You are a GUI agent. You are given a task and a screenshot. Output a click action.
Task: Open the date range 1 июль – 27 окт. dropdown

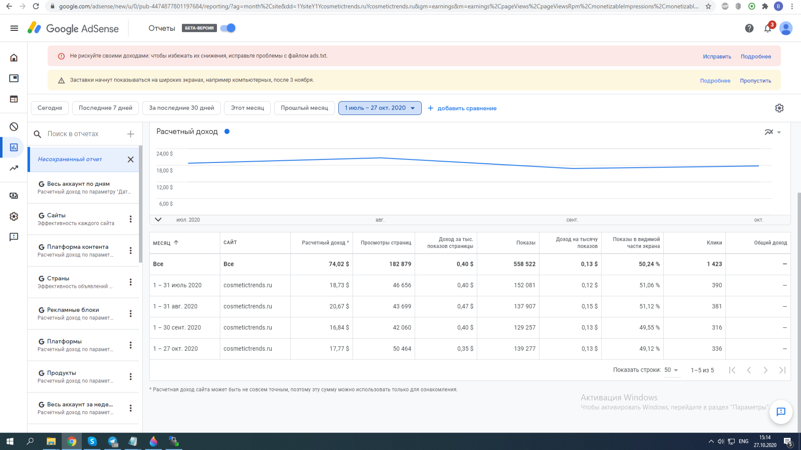coord(380,108)
